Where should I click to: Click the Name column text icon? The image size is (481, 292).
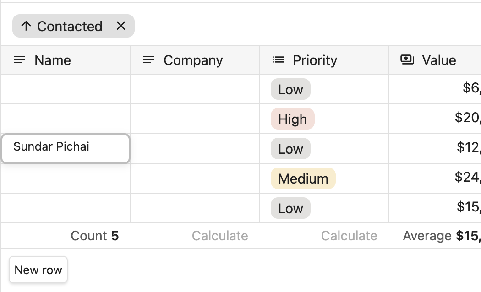tap(20, 60)
